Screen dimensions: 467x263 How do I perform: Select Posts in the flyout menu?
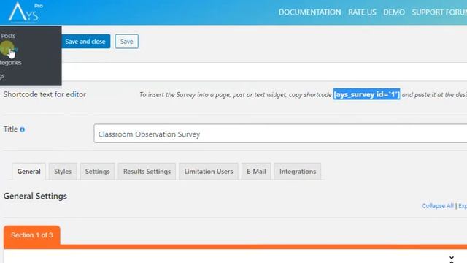click(x=8, y=36)
